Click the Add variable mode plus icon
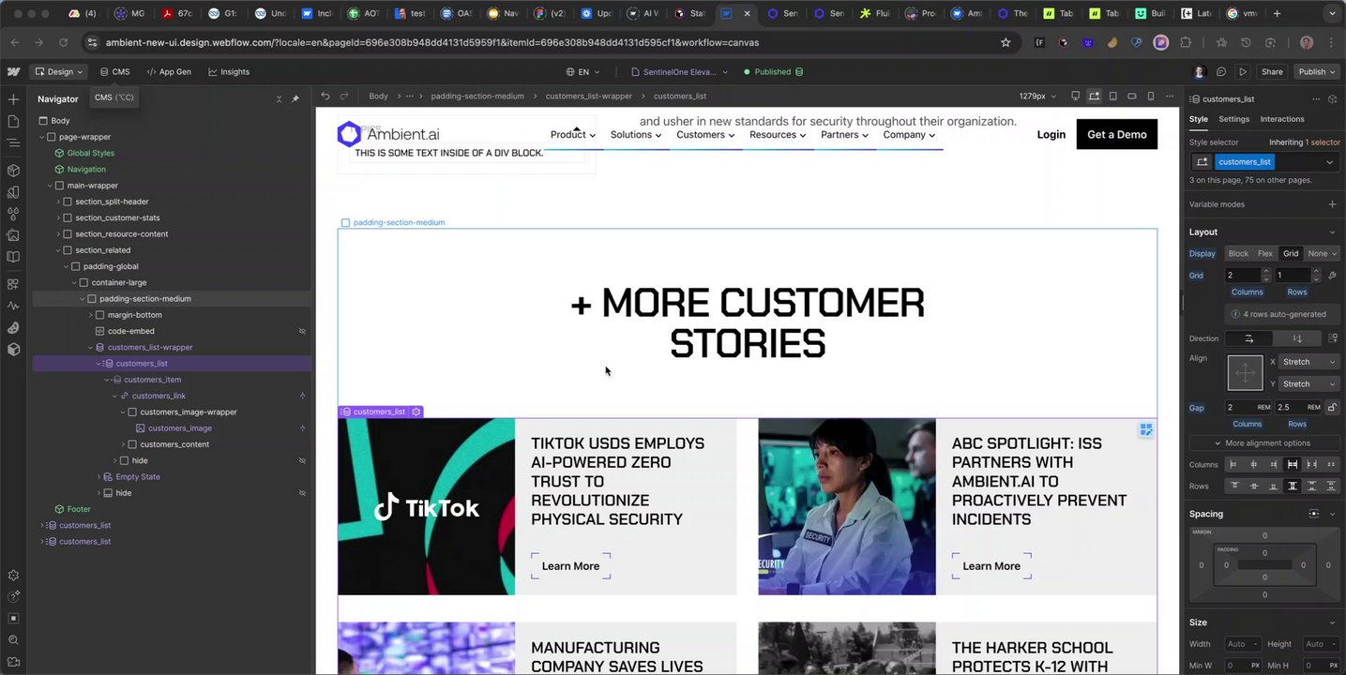This screenshot has height=675, width=1346. pos(1332,204)
